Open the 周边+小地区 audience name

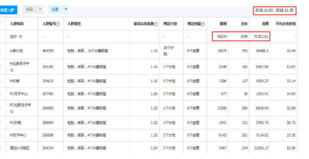(x=19, y=148)
